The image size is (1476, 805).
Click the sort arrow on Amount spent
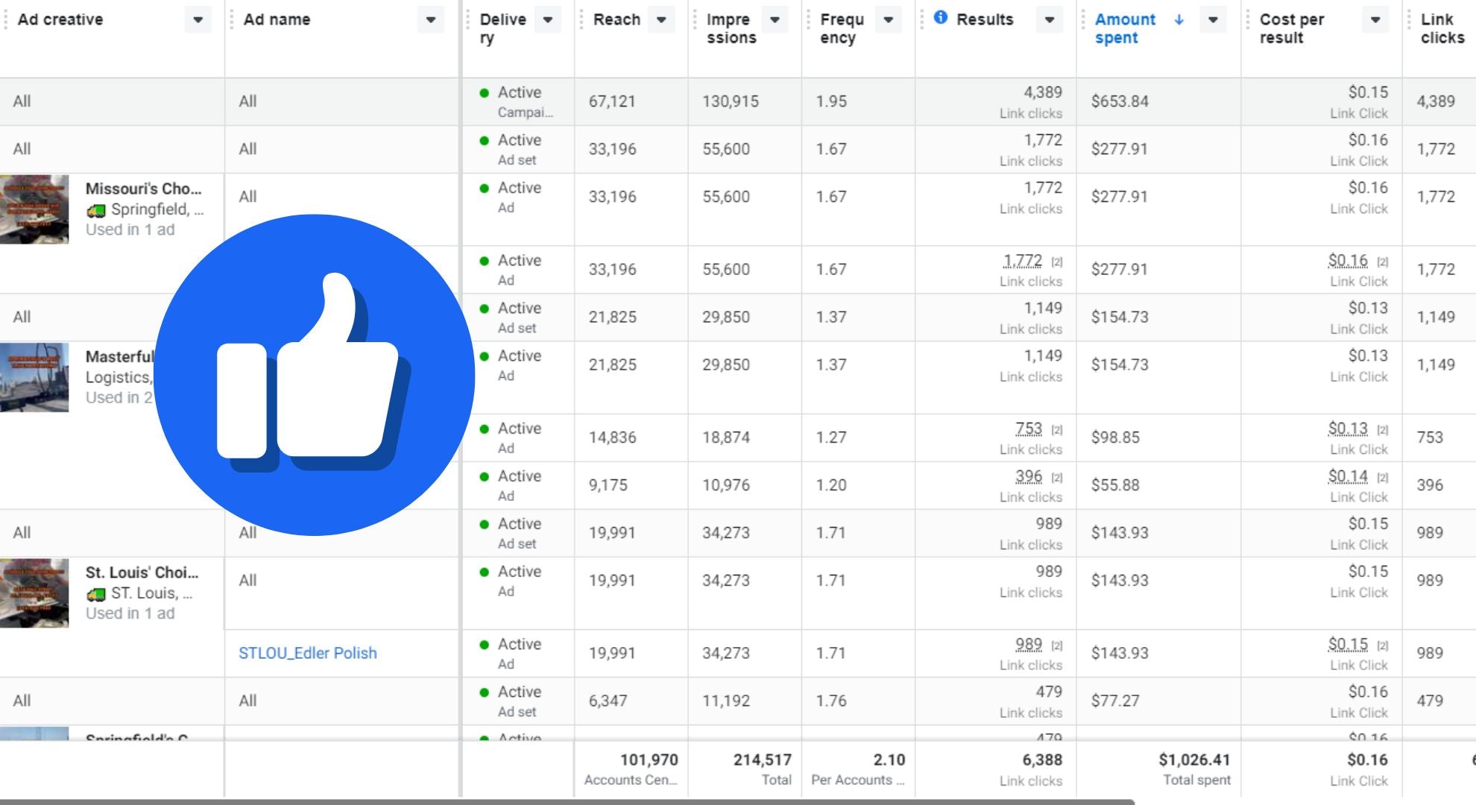[1179, 20]
